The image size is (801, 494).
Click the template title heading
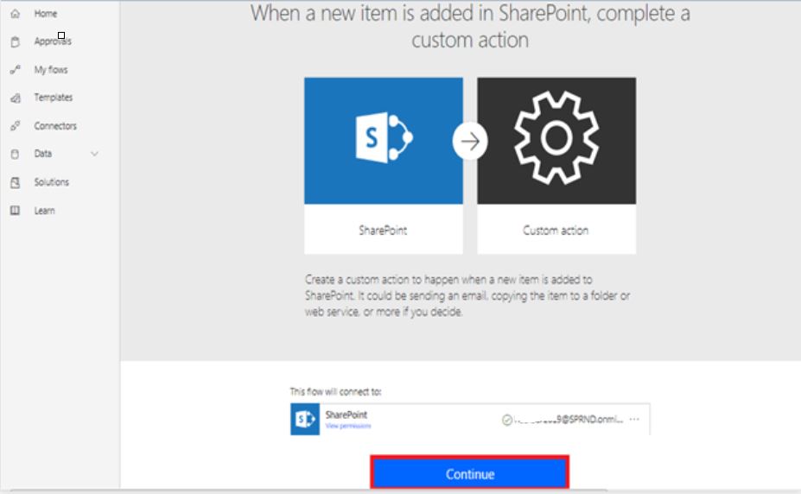[x=470, y=27]
